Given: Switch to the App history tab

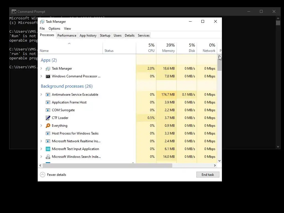Looking at the screenshot, I should click(x=88, y=35).
